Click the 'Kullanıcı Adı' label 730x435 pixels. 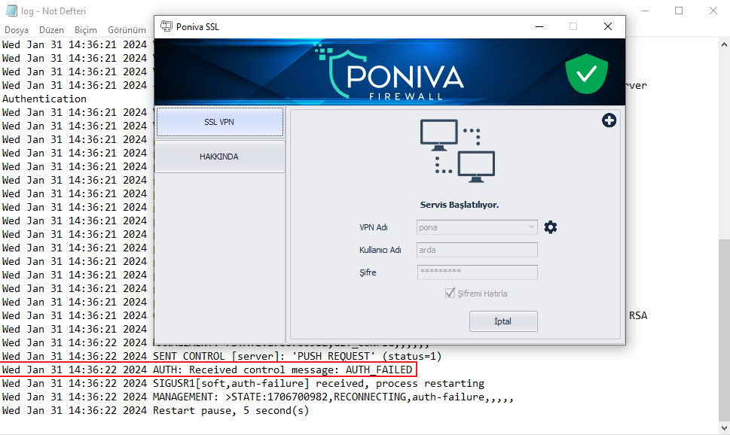[x=380, y=250]
